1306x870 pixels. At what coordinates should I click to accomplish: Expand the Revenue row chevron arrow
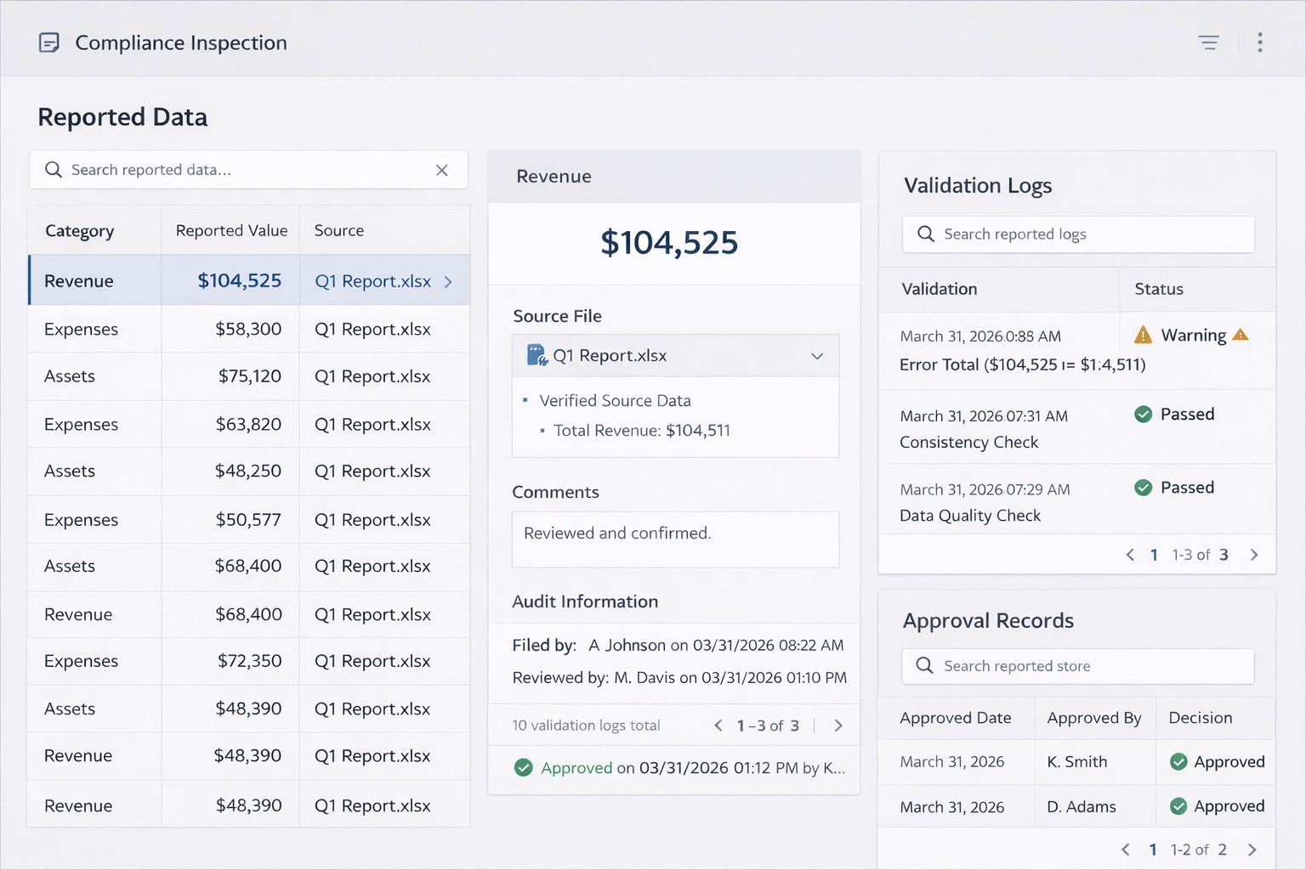point(448,281)
